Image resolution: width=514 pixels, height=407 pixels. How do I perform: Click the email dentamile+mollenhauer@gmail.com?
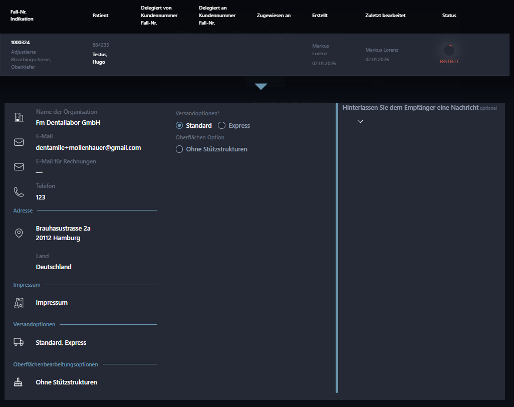point(88,148)
